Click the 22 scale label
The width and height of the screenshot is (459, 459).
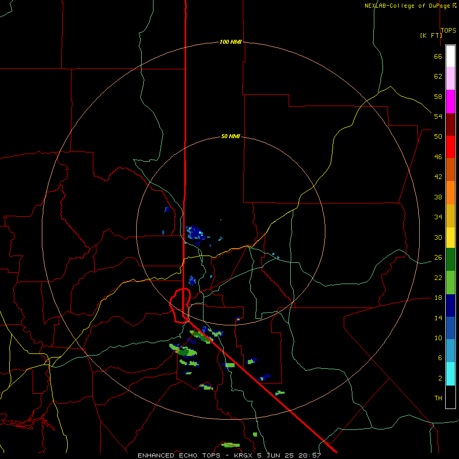tap(438, 277)
